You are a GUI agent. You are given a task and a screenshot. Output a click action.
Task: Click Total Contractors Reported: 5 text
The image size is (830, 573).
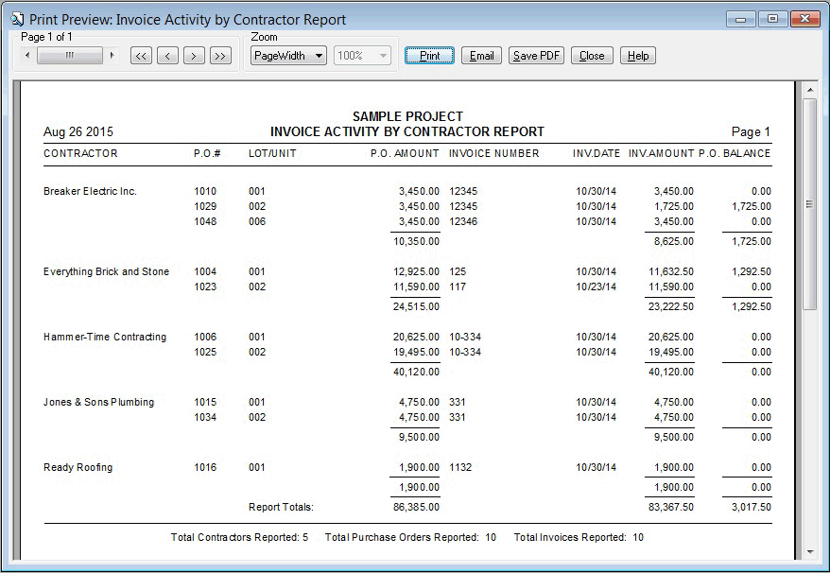point(239,537)
